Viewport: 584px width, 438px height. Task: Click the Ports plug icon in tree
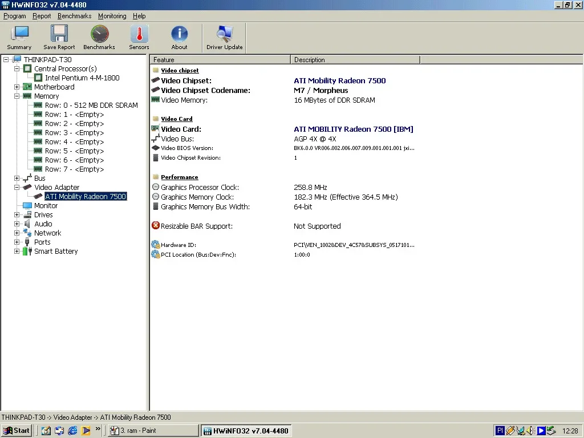(x=27, y=242)
